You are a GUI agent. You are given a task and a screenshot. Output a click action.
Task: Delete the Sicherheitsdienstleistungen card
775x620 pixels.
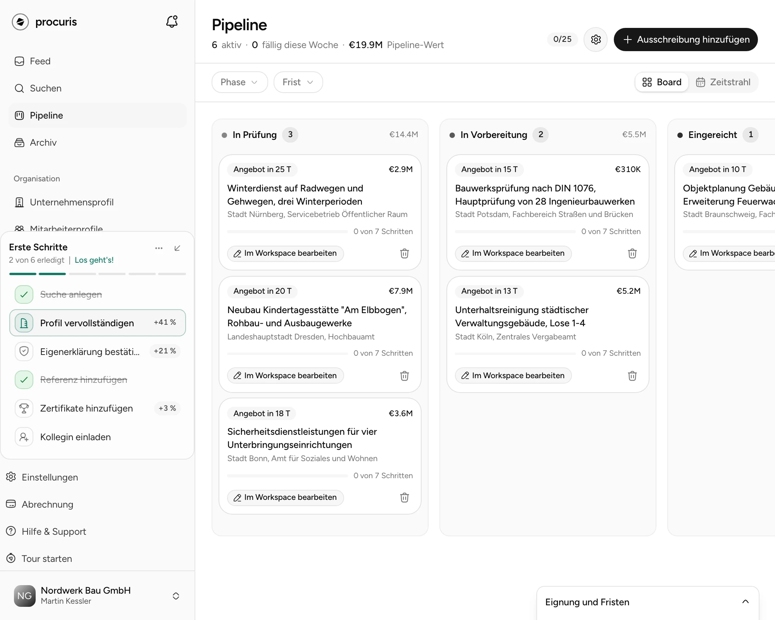click(404, 498)
